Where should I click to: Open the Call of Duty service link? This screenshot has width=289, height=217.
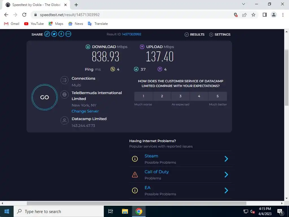[x=157, y=172]
